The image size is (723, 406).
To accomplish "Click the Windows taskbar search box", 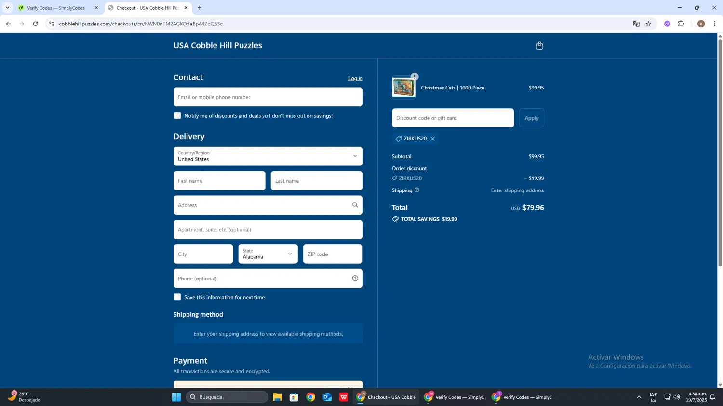I will (227, 397).
